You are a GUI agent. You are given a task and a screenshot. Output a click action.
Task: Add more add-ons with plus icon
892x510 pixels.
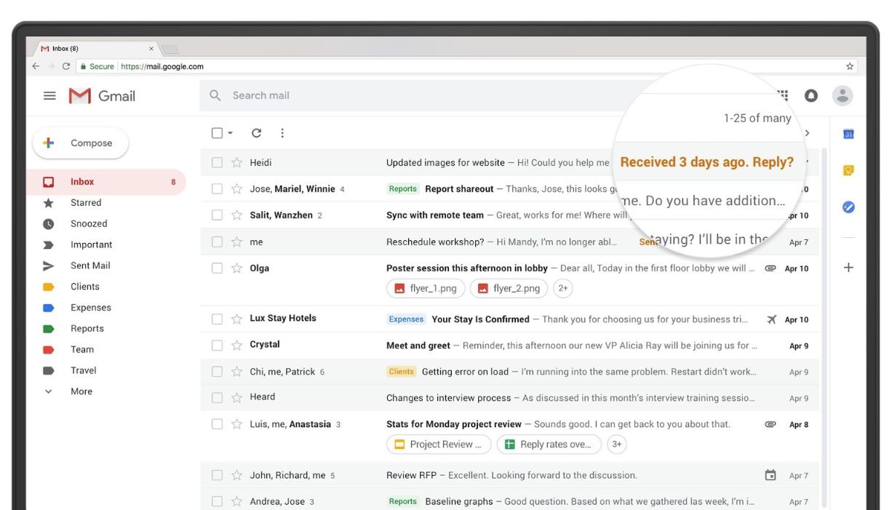coord(848,267)
